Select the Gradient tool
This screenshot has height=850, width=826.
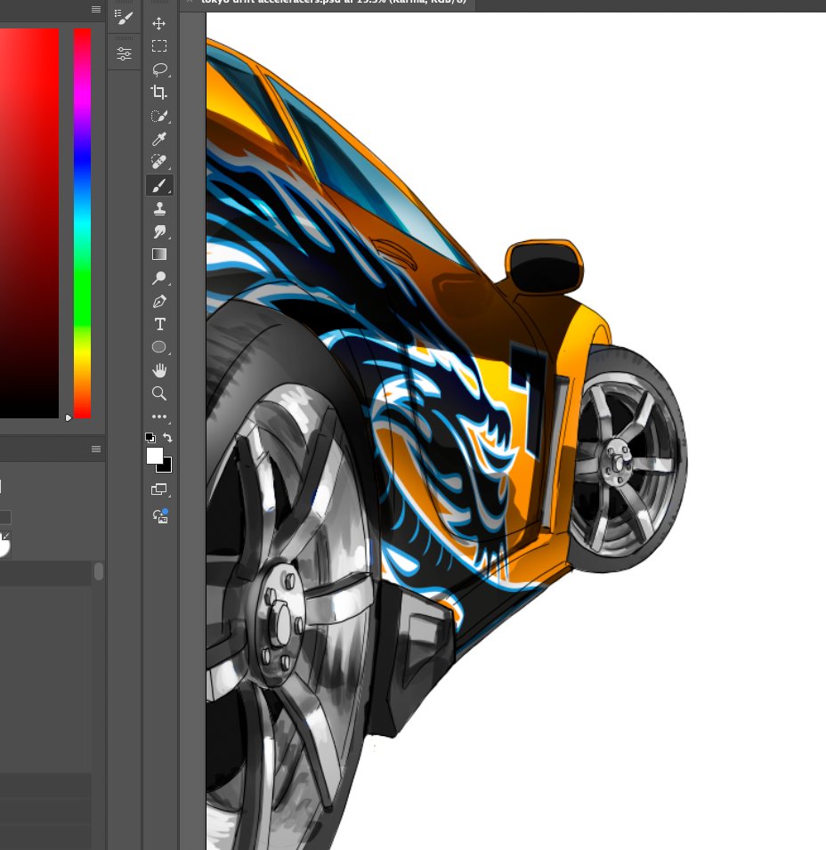[159, 255]
